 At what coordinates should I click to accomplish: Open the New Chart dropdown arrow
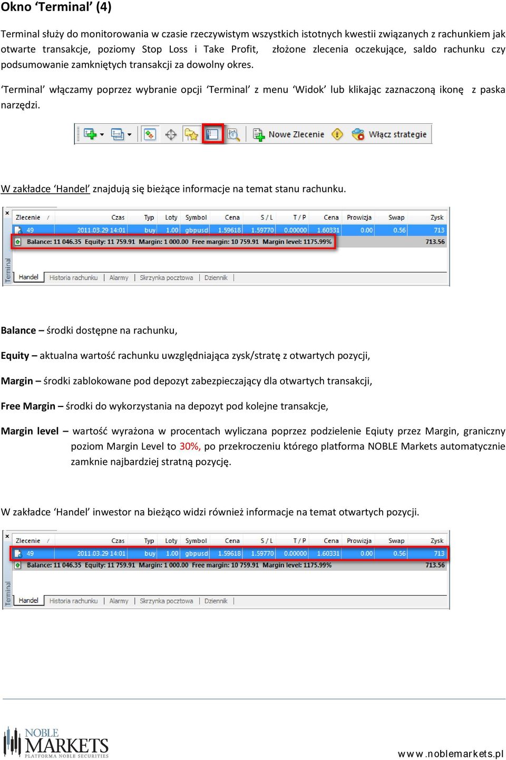tap(102, 134)
